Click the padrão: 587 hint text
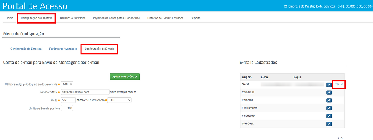This screenshot has height=140, width=373. [x=84, y=100]
